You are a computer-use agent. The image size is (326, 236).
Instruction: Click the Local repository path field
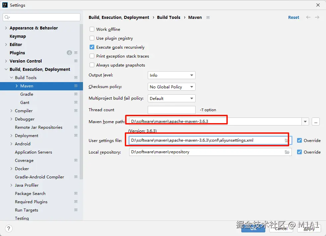point(210,152)
